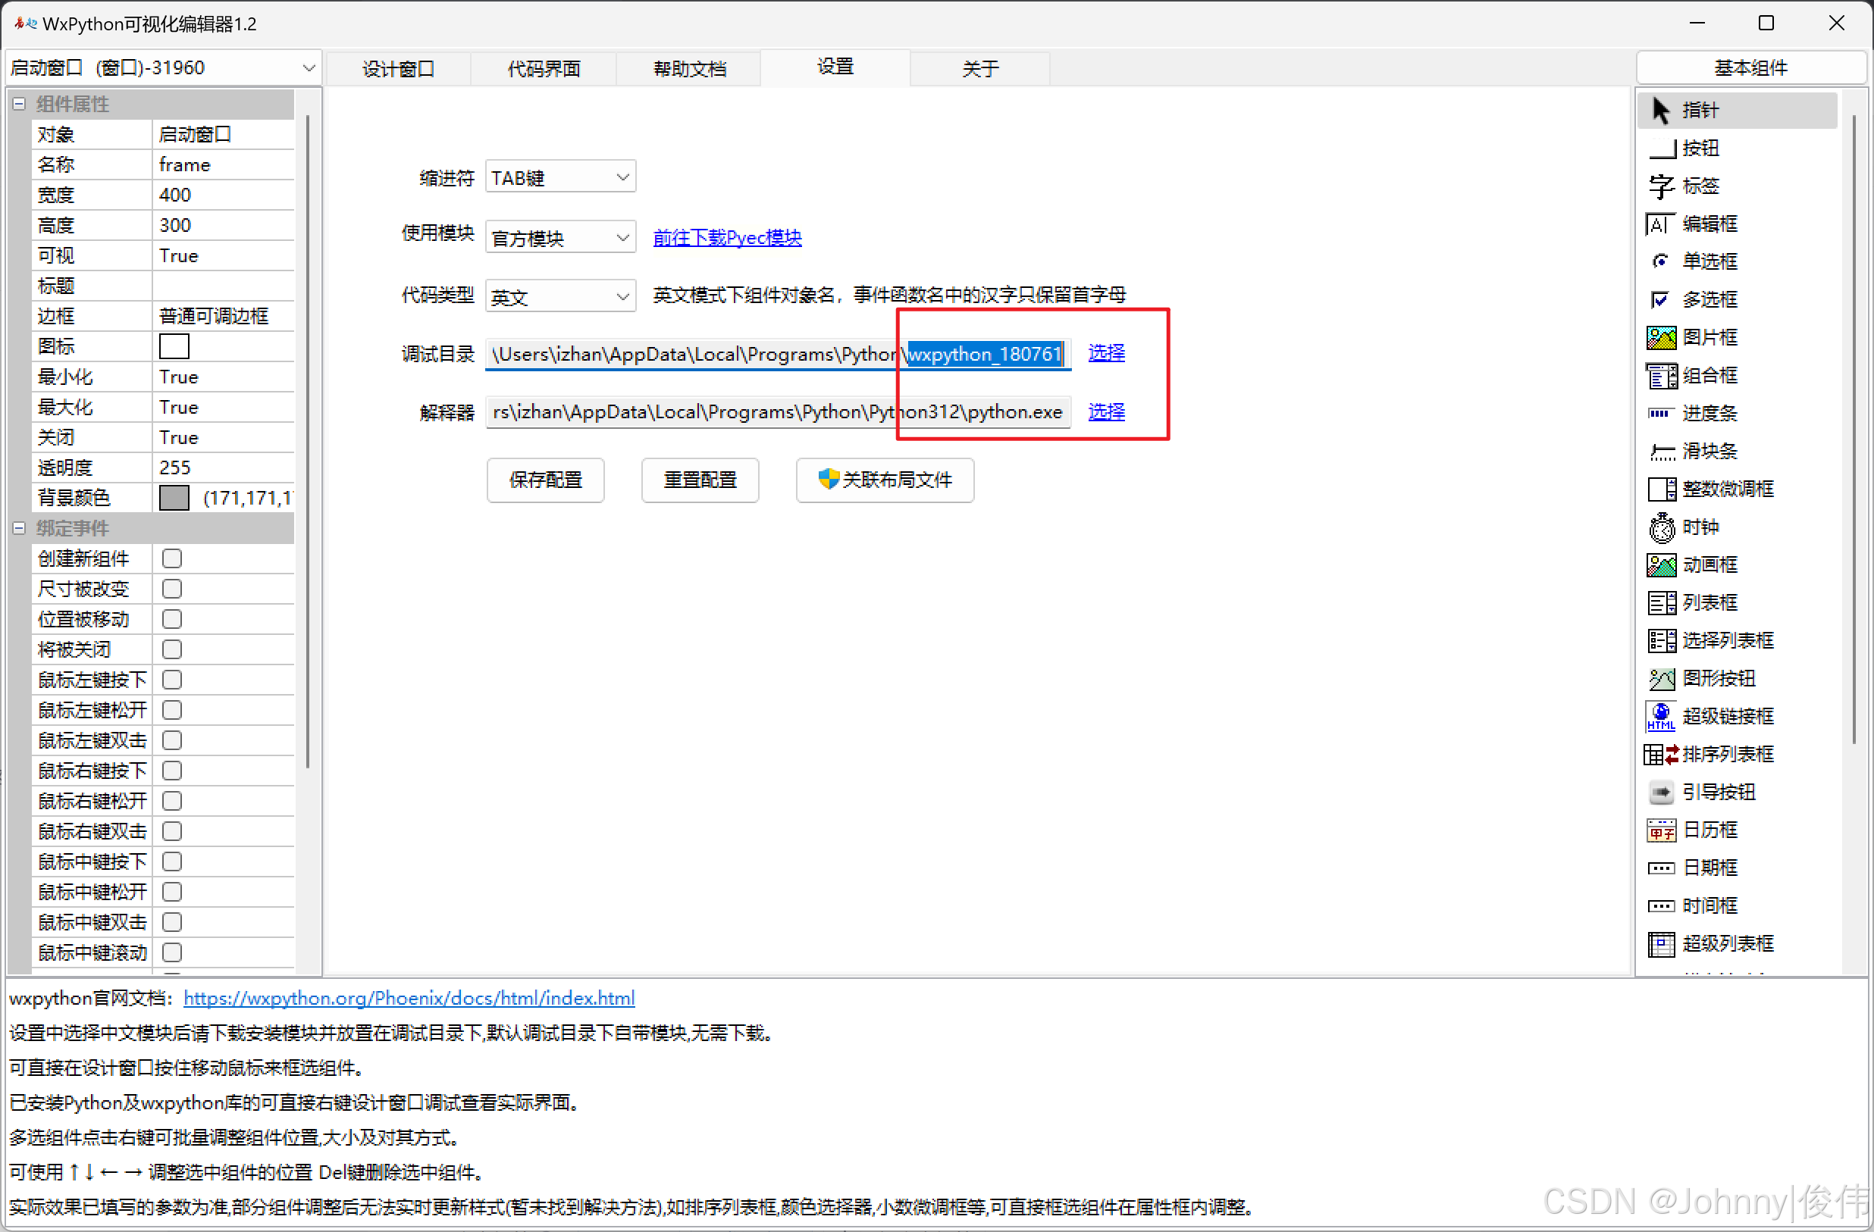This screenshot has width=1874, height=1232.
Task: Click the 解释器 path input field
Action: pyautogui.click(x=777, y=411)
